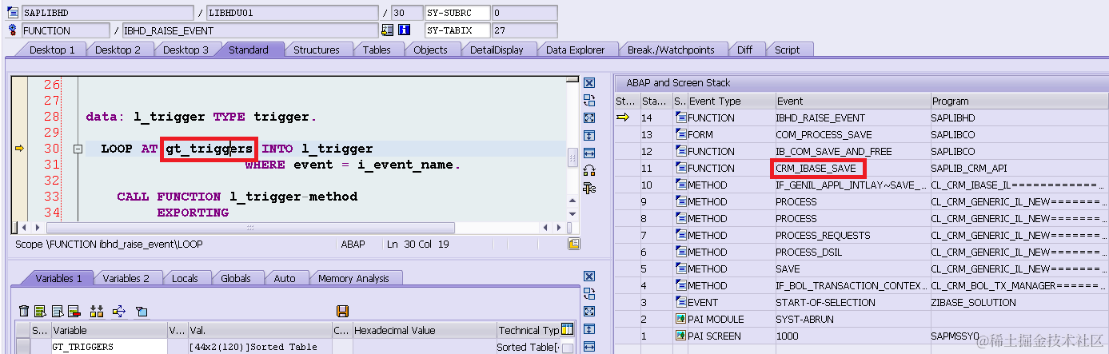
Task: Select COM_PROCESS_SAVE stack entry
Action: (824, 134)
